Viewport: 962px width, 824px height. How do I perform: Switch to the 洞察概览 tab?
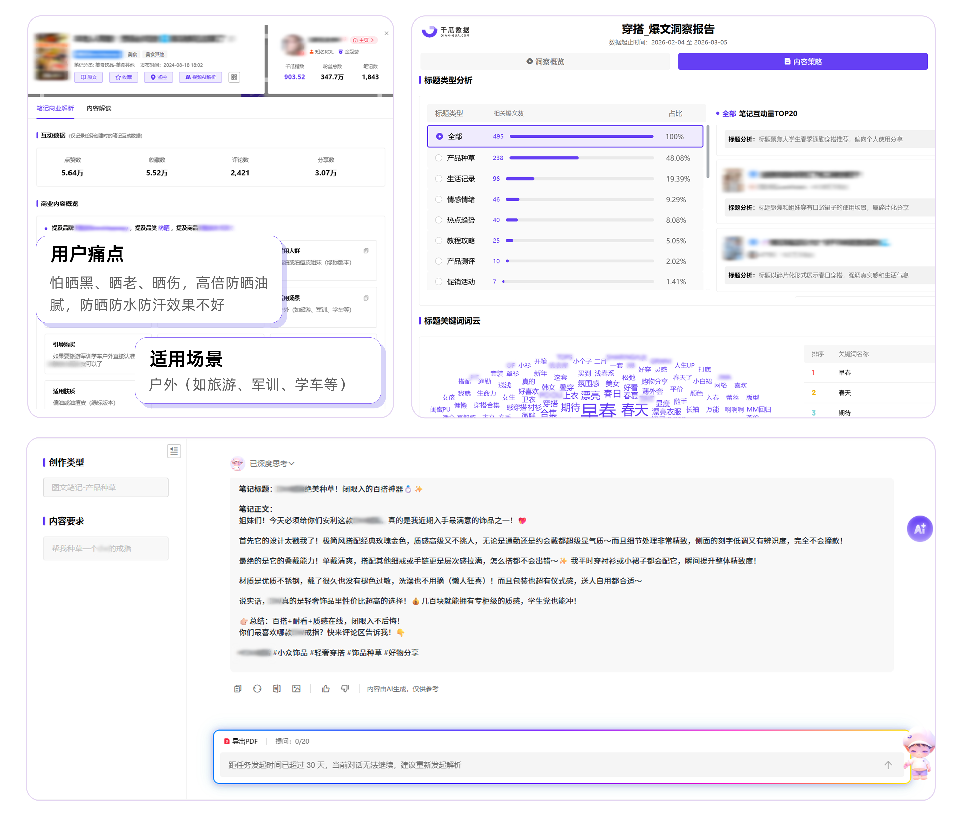pos(545,62)
